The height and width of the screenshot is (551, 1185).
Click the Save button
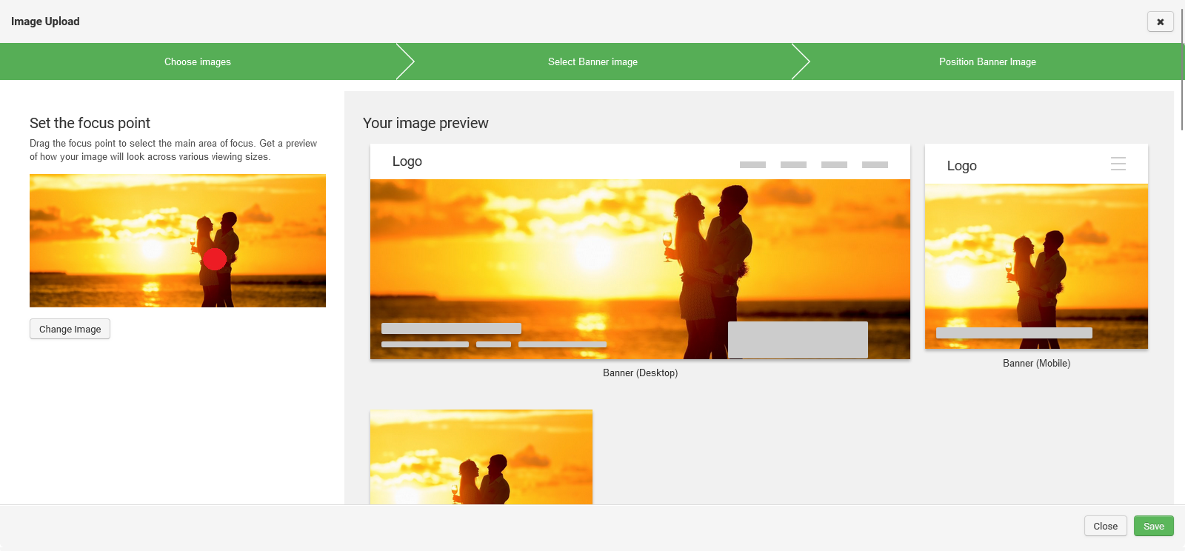[x=1153, y=526]
